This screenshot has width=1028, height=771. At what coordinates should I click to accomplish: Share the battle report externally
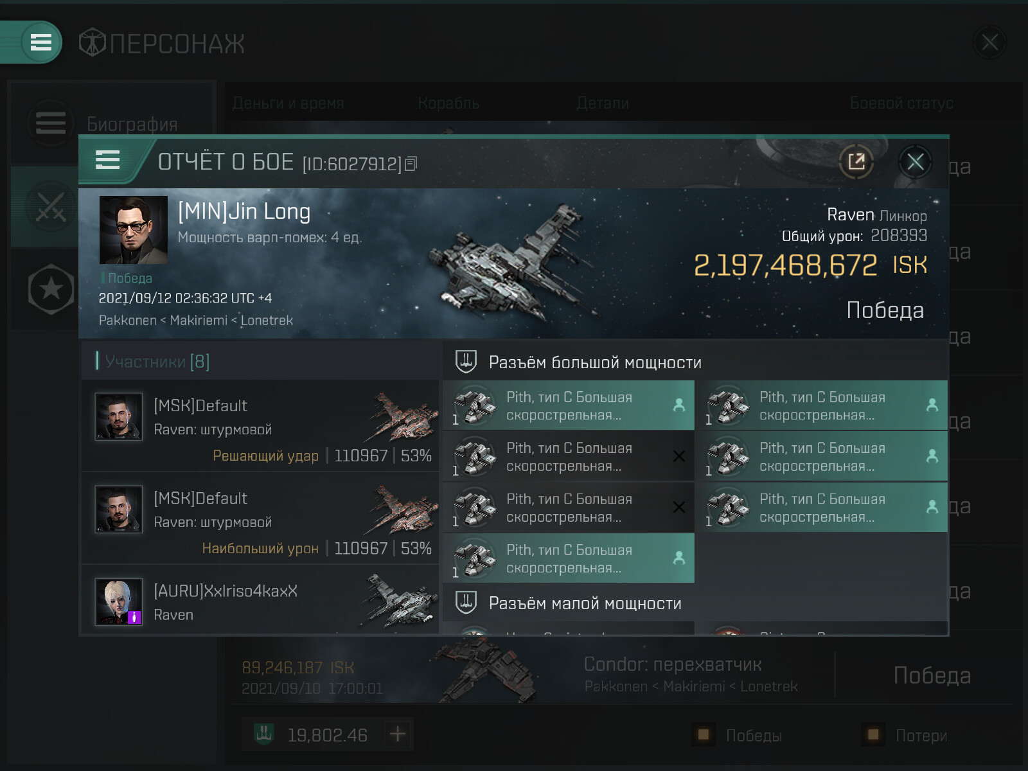point(856,161)
